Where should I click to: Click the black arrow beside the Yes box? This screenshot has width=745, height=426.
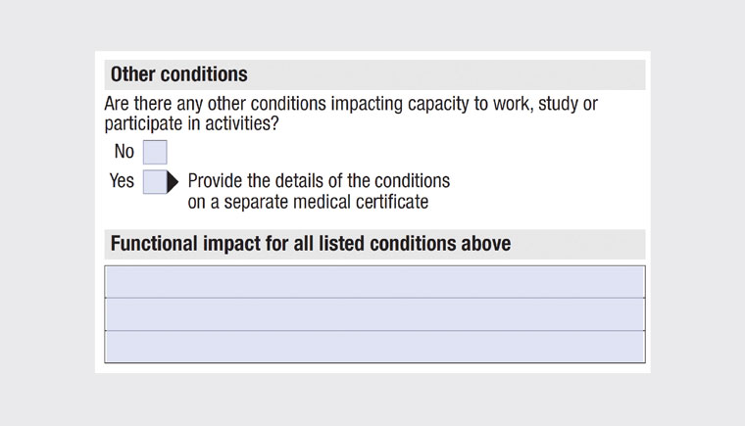(174, 181)
